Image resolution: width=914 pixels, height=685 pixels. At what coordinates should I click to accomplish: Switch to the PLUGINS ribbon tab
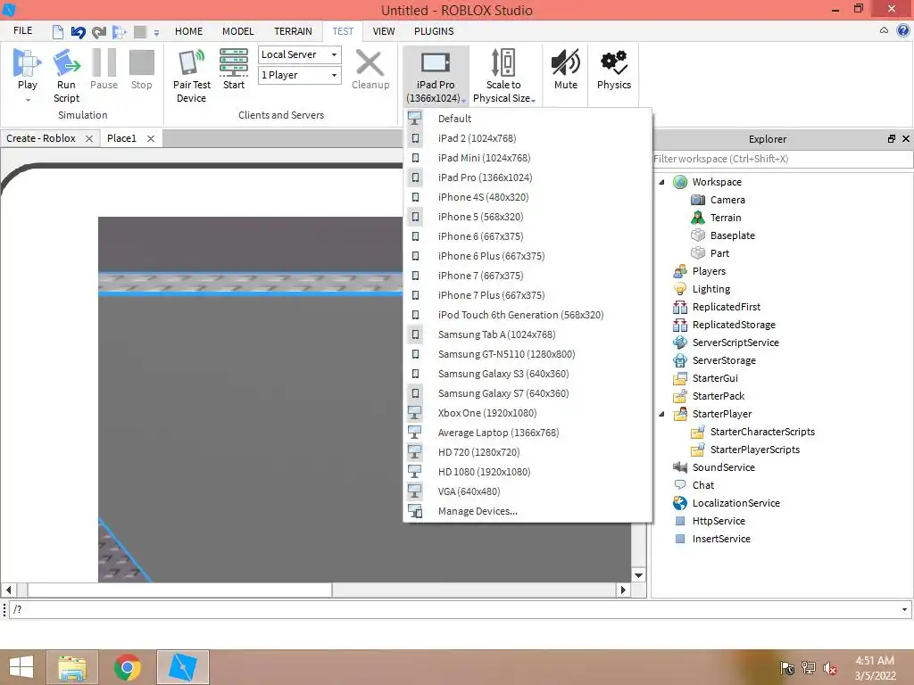pos(434,31)
